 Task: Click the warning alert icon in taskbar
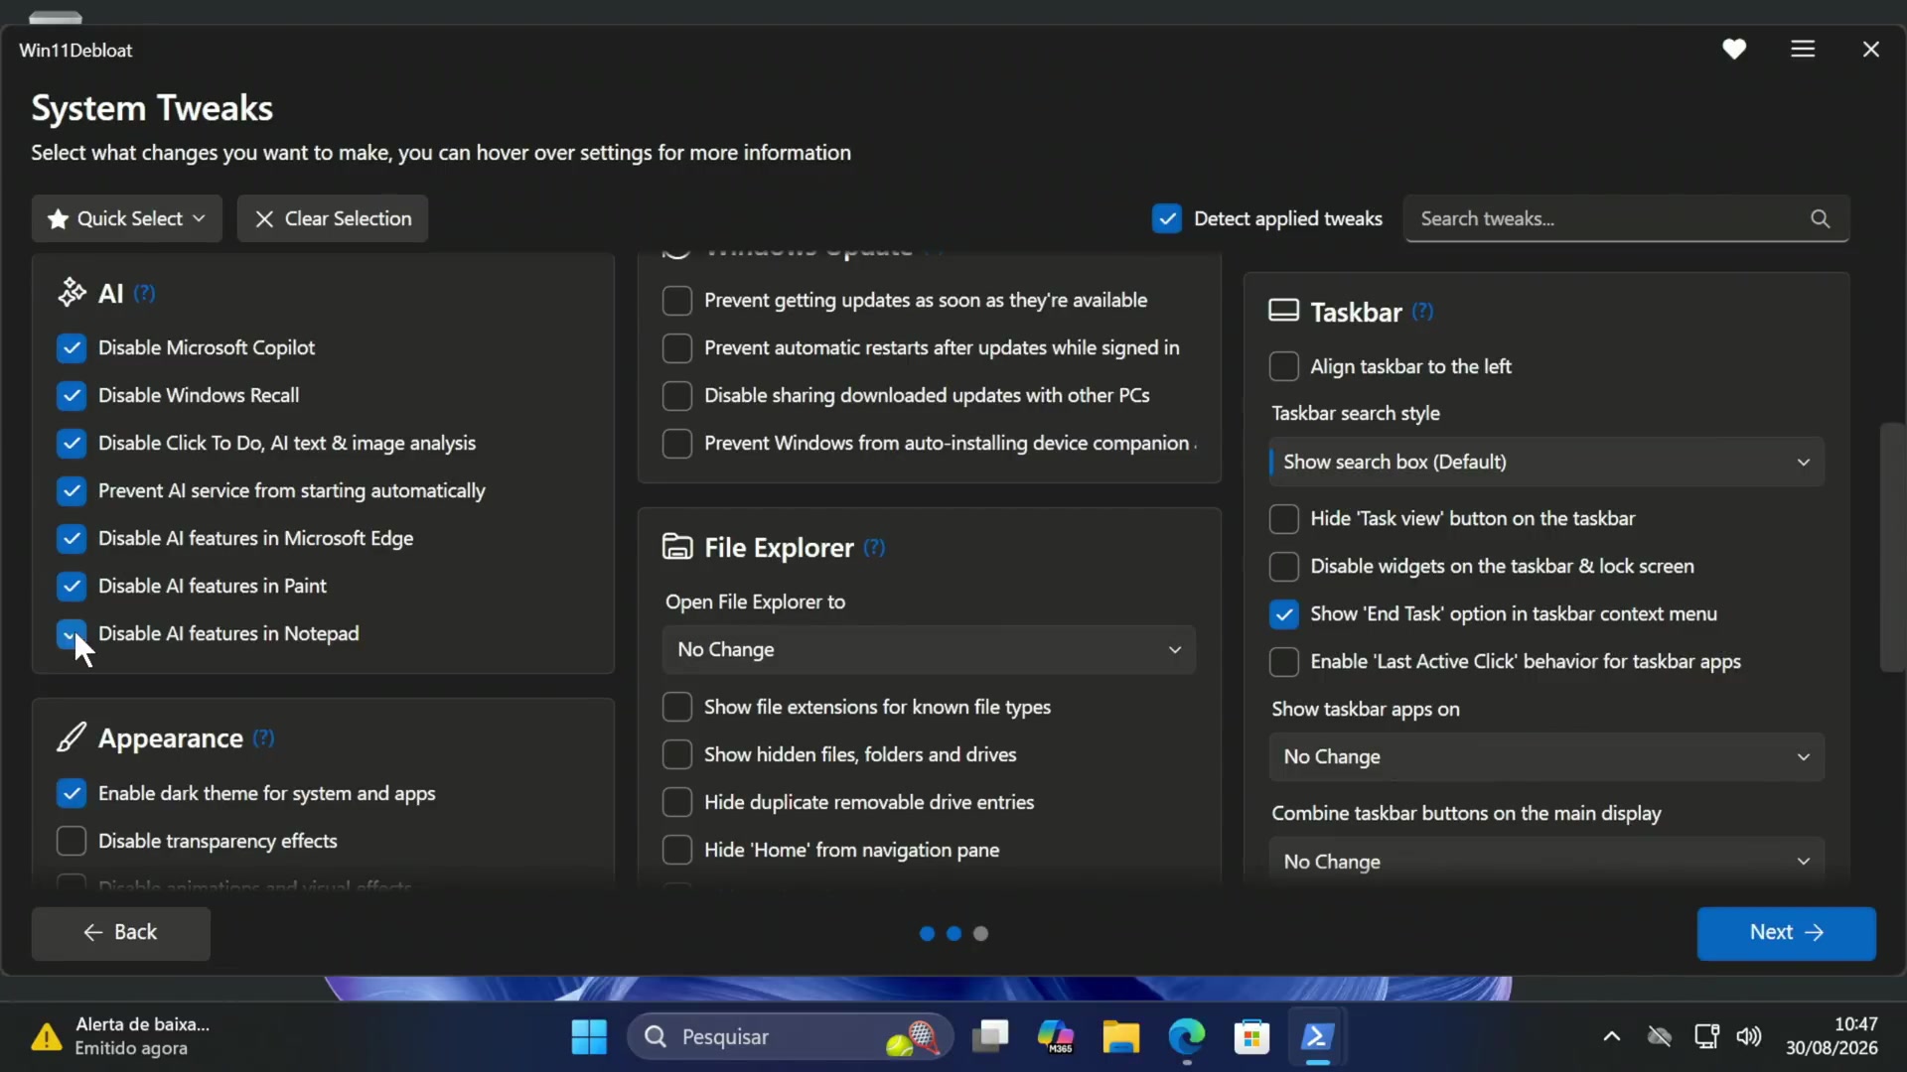[46, 1036]
